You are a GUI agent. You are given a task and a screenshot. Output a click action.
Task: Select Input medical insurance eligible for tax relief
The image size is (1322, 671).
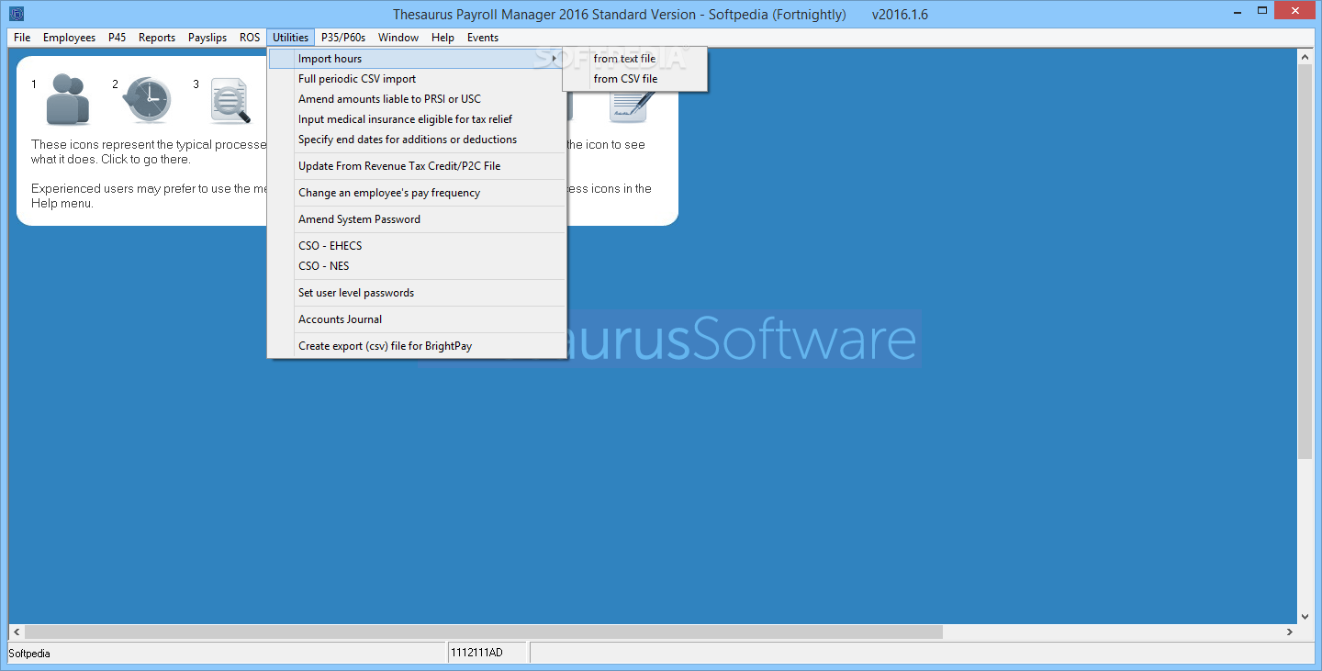click(x=417, y=119)
